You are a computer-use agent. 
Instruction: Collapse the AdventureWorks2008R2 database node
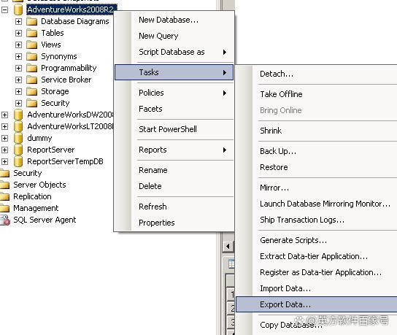(x=5, y=10)
